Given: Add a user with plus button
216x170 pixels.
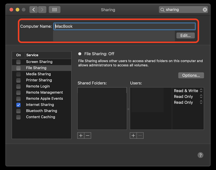Looking at the screenshot, I should 133,136.
